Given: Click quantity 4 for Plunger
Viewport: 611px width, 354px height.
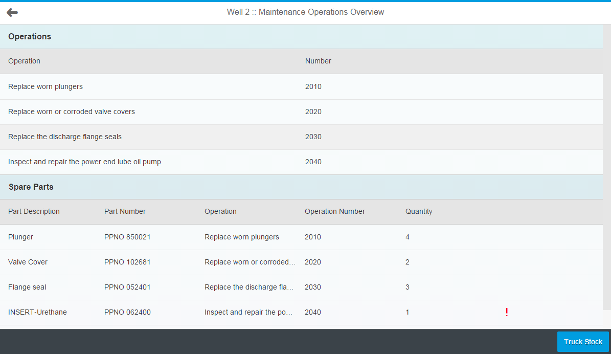Looking at the screenshot, I should (x=407, y=237).
